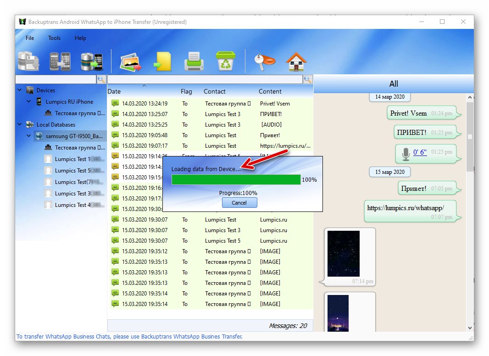Screen dimensions: 489x356
Task: Click the printer toolbar icon
Action: pyautogui.click(x=194, y=61)
